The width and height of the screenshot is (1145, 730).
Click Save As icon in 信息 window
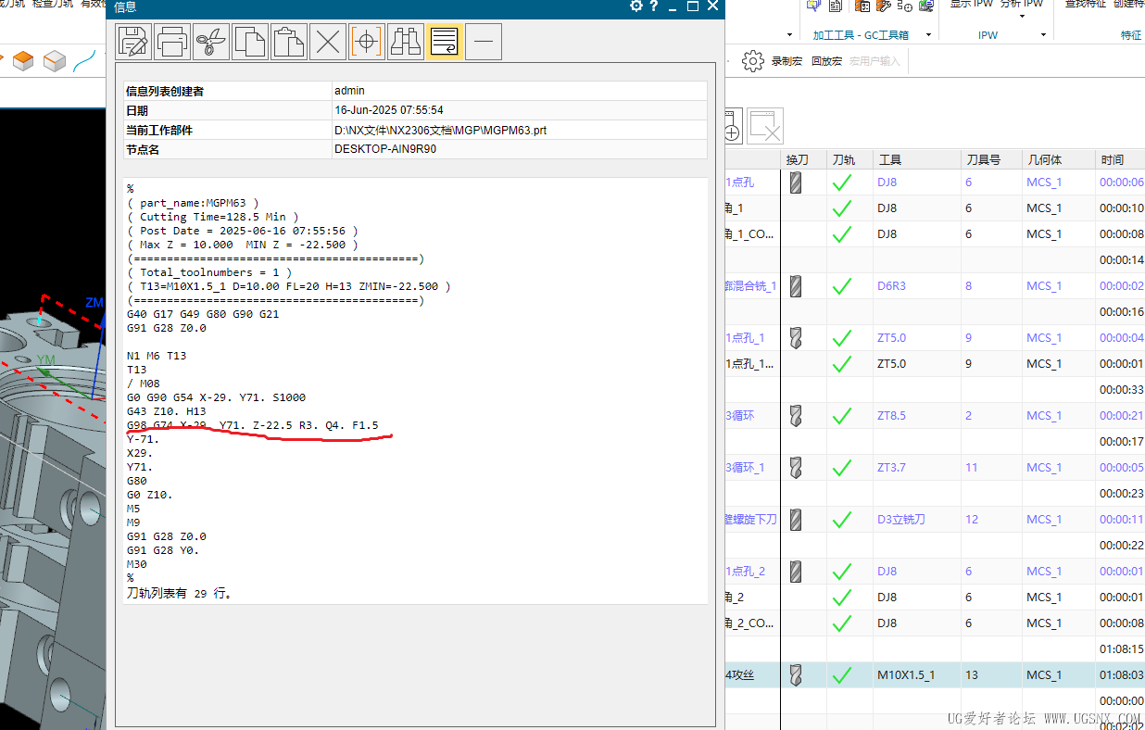pyautogui.click(x=134, y=42)
